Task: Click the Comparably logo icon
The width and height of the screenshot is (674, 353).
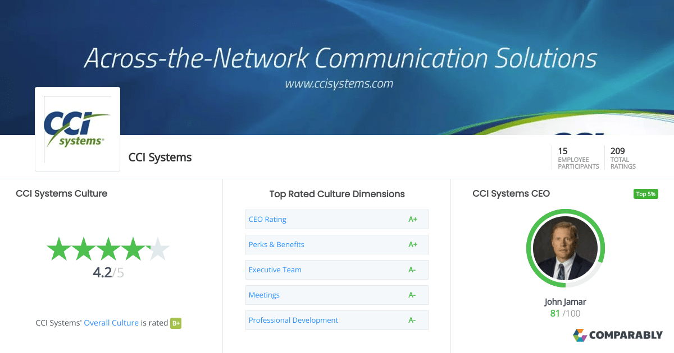Action: tap(579, 335)
